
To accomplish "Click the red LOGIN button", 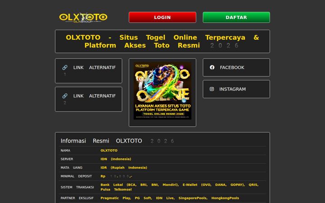I will point(162,18).
